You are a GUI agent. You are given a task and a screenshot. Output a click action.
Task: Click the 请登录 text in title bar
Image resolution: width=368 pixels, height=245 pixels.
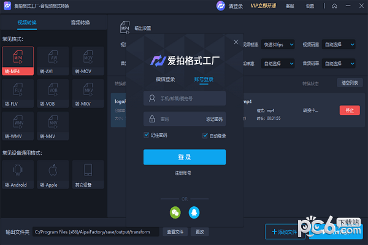point(236,6)
